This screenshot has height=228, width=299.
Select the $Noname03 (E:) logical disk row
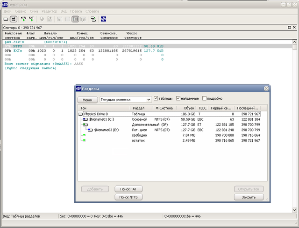107,130
